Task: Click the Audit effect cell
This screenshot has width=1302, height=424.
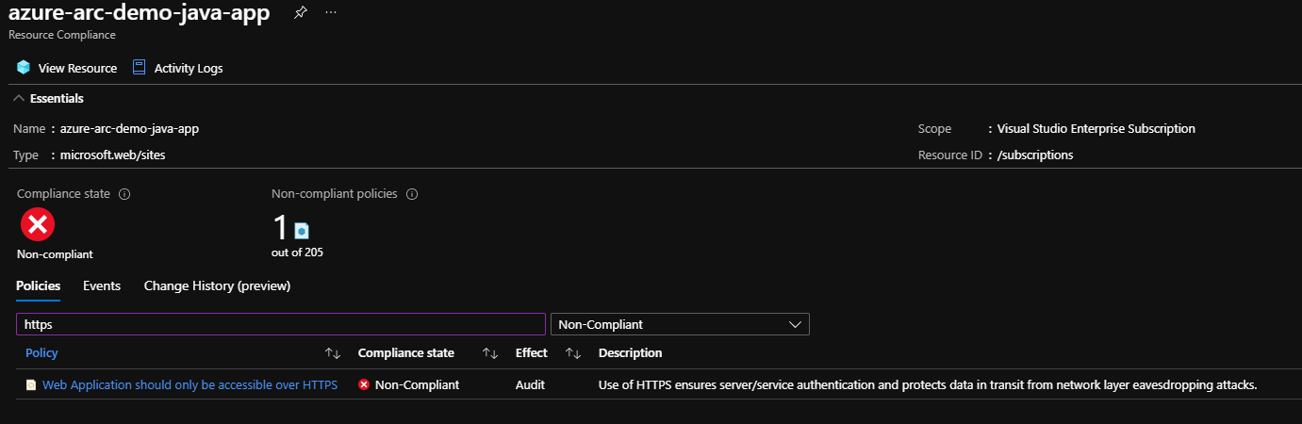Action: 530,384
